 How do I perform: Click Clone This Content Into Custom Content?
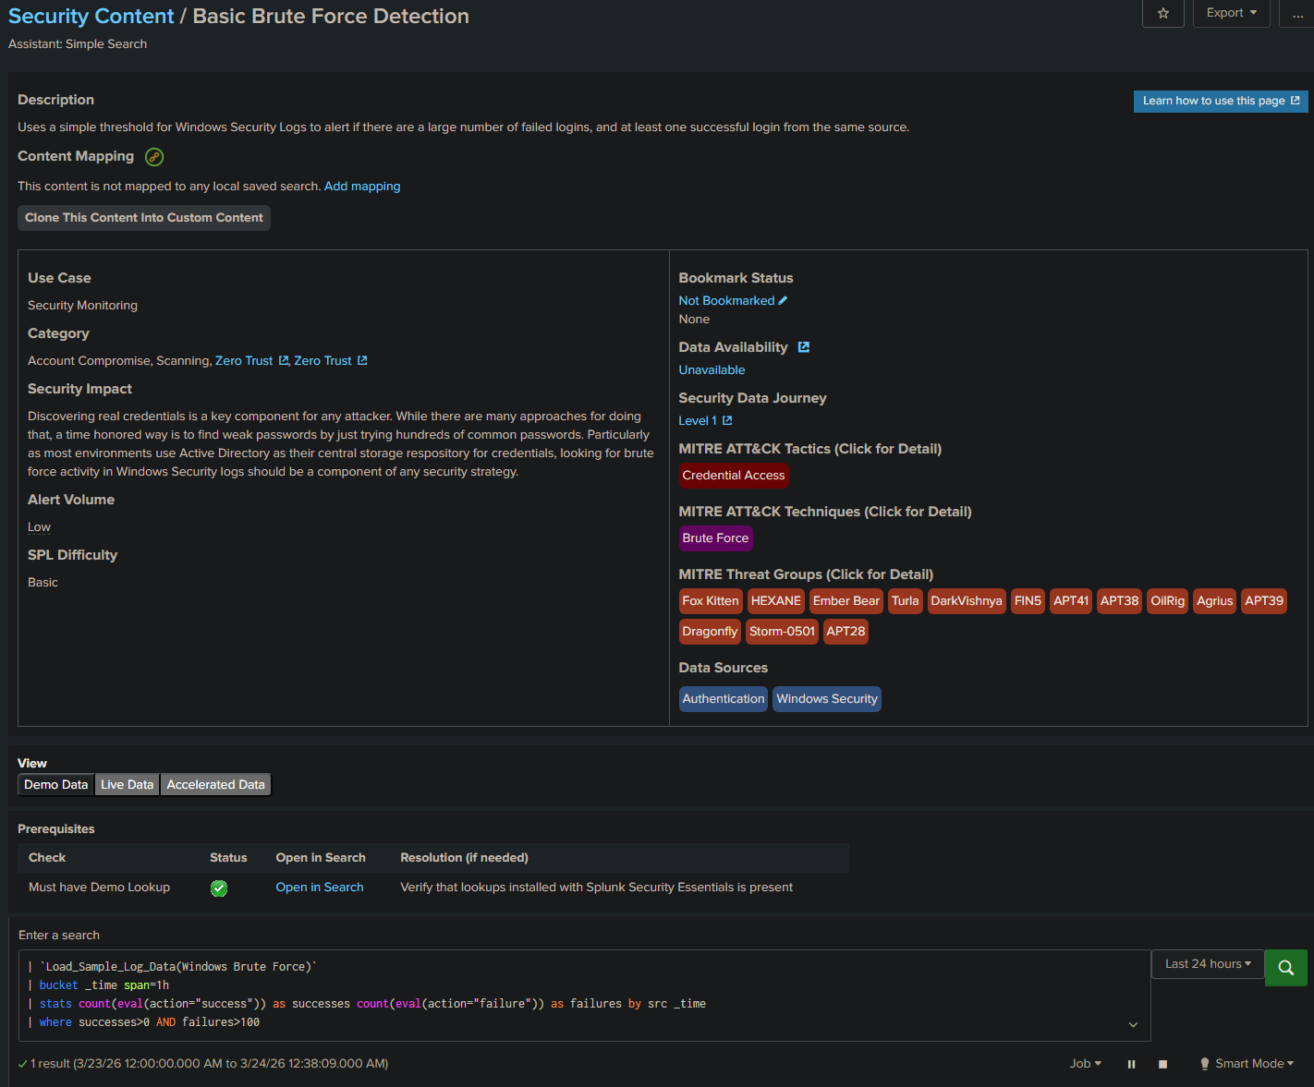coord(143,217)
